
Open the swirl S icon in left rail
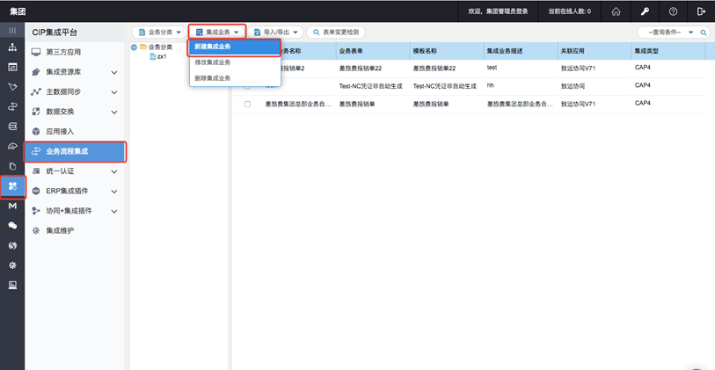coord(13,245)
